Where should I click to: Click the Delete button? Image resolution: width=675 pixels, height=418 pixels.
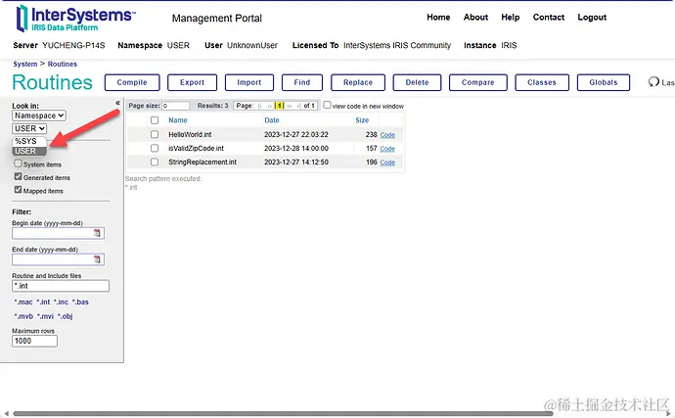[417, 82]
